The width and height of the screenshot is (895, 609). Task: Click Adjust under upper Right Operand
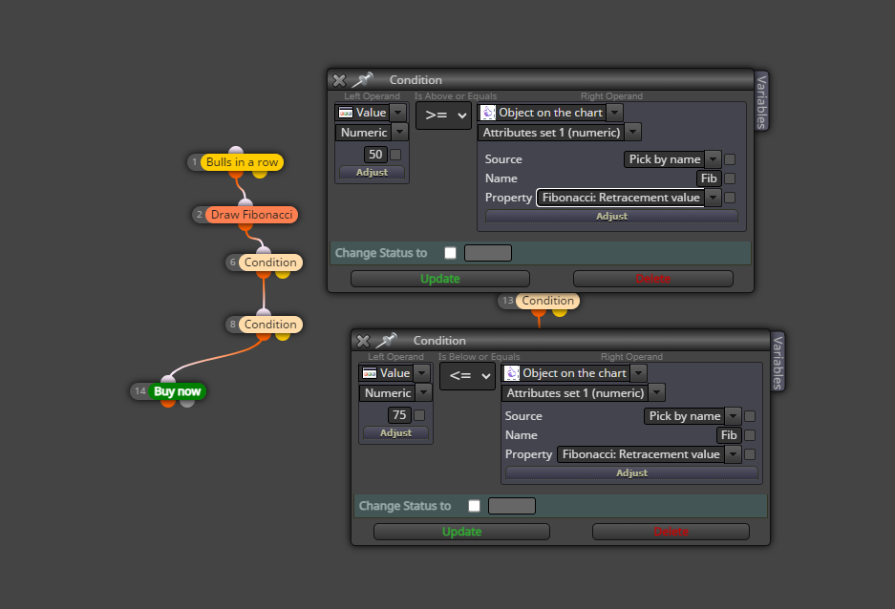click(x=612, y=216)
